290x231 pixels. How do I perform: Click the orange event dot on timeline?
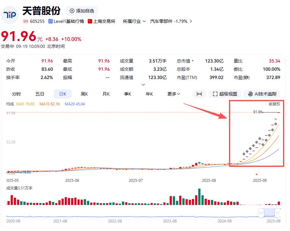click(x=257, y=174)
